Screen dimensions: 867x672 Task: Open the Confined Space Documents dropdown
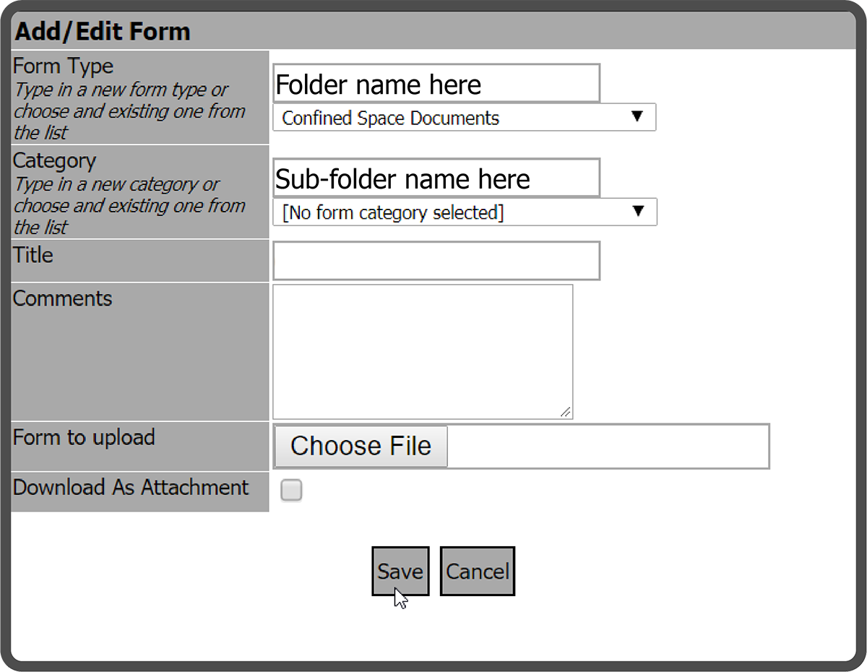point(464,118)
